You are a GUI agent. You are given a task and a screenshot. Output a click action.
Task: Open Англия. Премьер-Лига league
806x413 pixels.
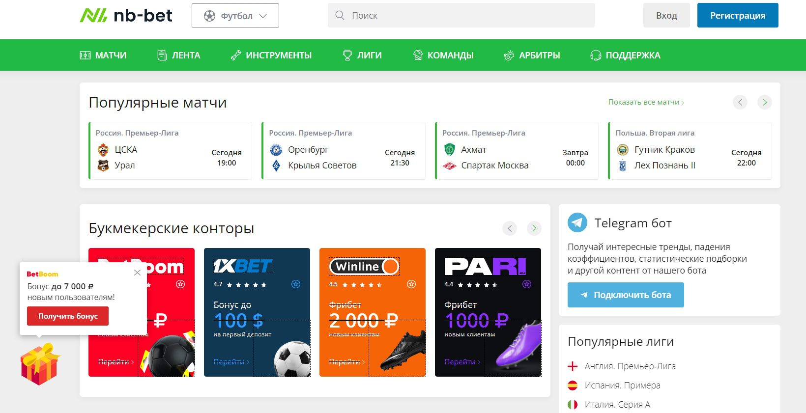[x=630, y=366]
